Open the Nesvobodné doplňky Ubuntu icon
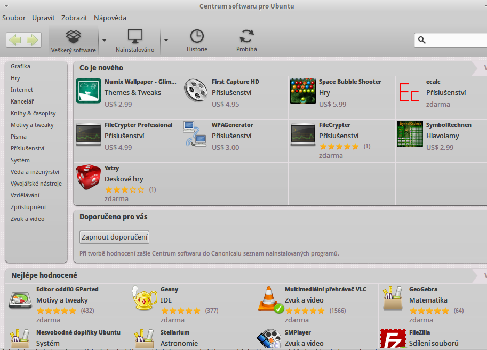 pyautogui.click(x=20, y=339)
